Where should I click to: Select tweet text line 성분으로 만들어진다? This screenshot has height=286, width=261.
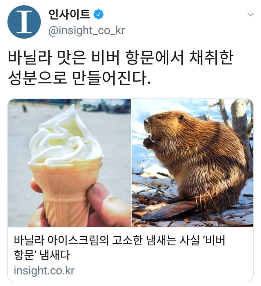79,78
